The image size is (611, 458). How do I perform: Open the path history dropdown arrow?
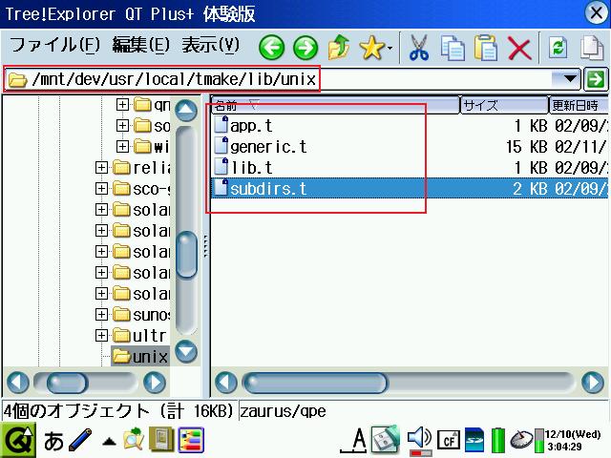coord(570,79)
